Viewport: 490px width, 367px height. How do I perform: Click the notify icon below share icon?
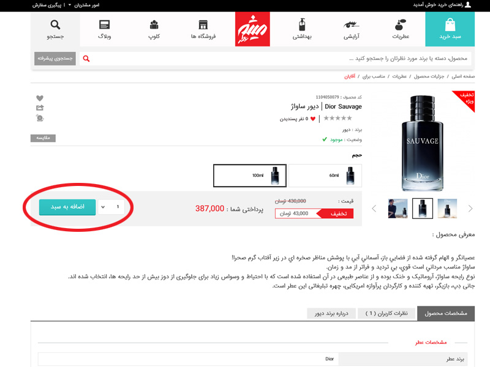tap(40, 118)
